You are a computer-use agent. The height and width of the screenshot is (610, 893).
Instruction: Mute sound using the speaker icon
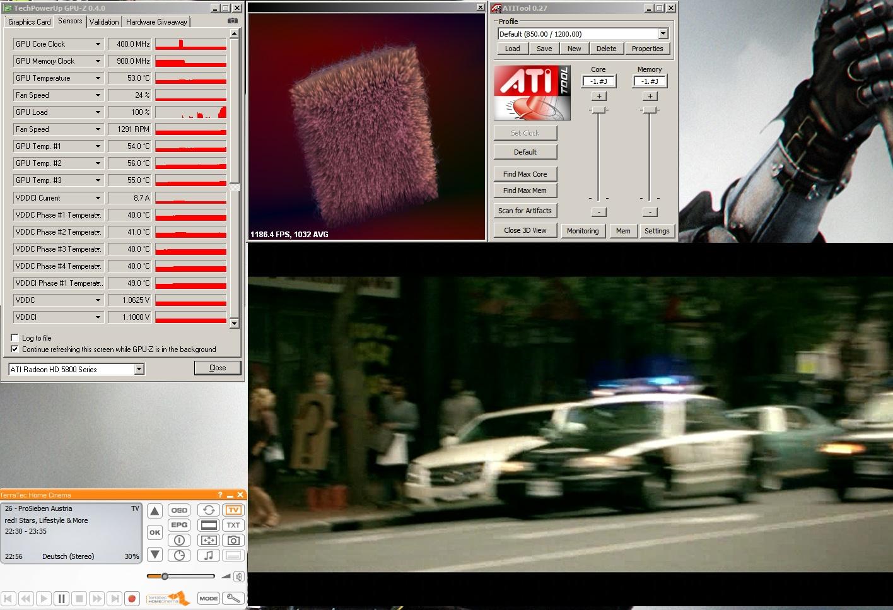[x=239, y=576]
